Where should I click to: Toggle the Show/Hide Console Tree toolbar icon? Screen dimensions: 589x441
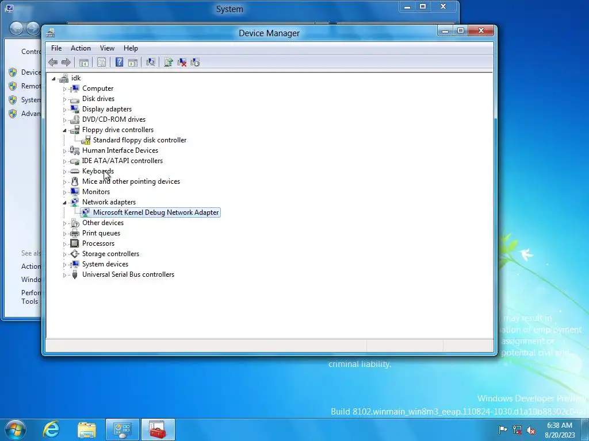(84, 62)
